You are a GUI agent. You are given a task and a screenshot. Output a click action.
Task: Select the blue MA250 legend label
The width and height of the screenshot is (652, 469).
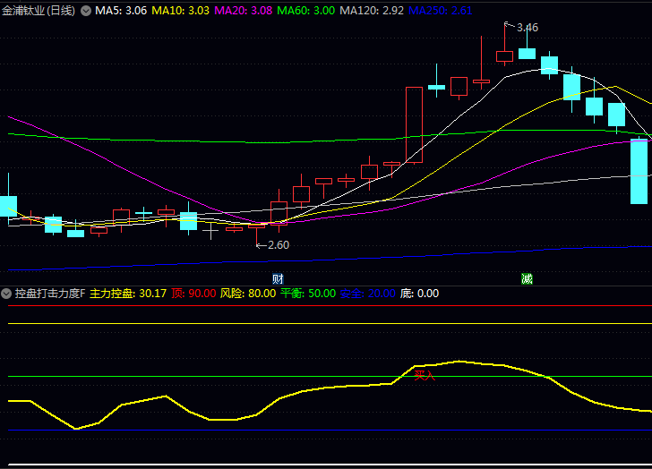tap(440, 11)
